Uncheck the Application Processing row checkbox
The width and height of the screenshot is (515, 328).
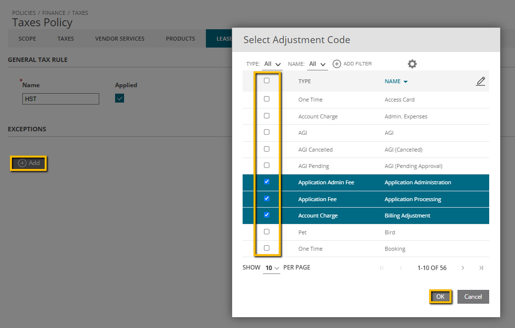(x=267, y=199)
